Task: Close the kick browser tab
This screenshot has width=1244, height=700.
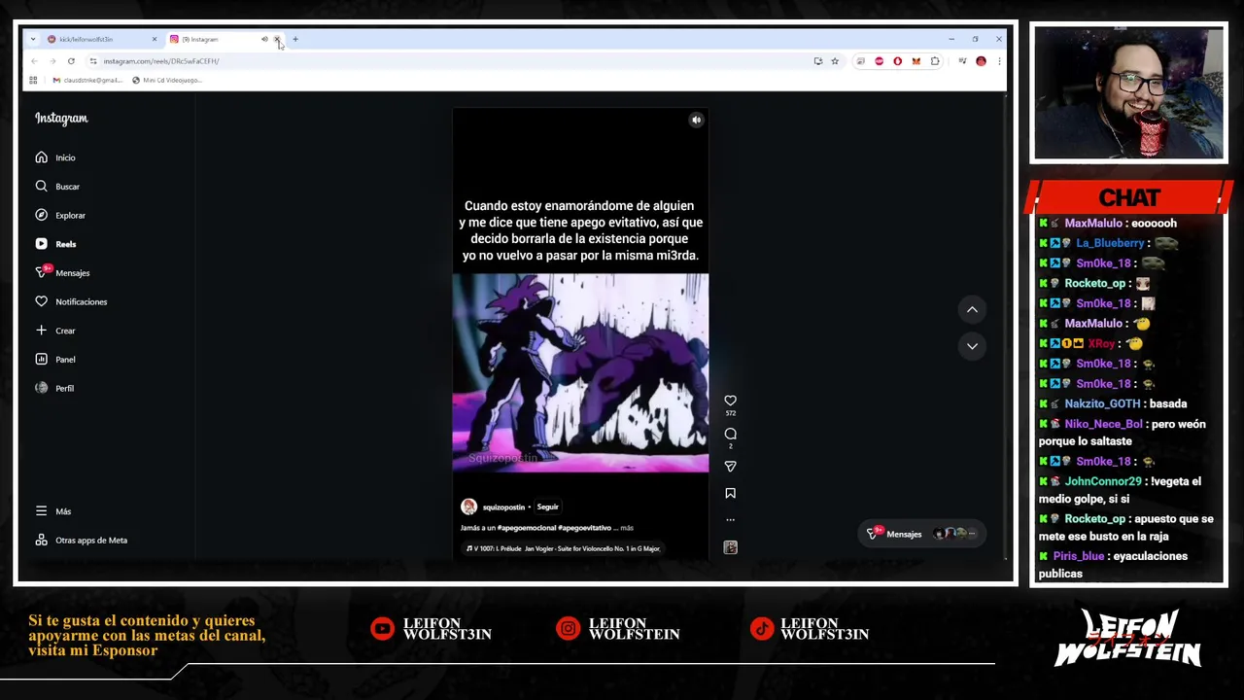Action: coord(154,39)
